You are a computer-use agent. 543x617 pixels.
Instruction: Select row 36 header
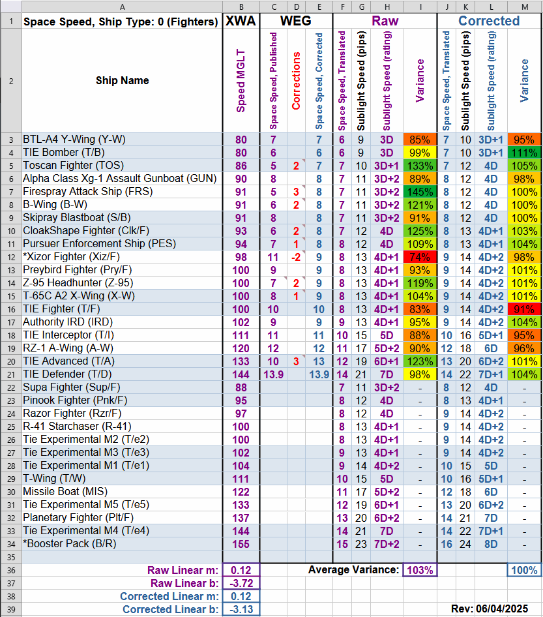[x=11, y=570]
